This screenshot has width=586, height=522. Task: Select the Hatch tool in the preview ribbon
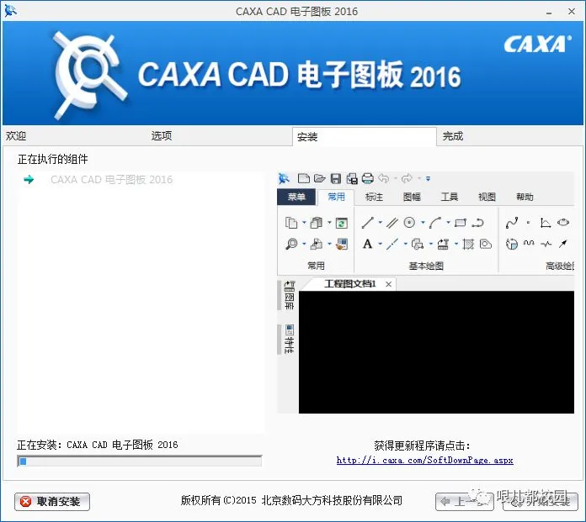tap(468, 244)
